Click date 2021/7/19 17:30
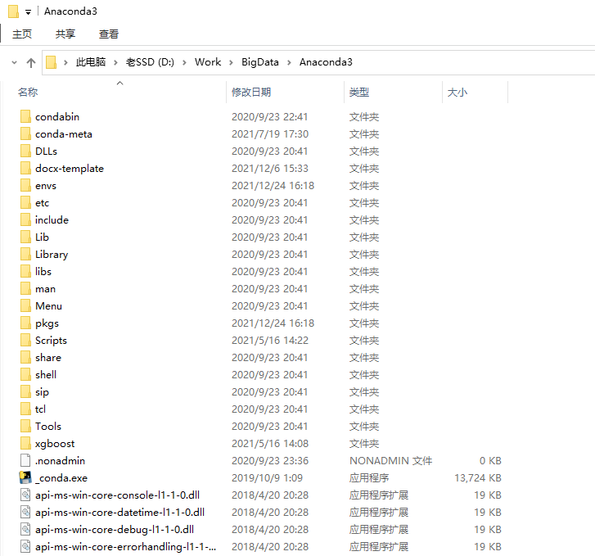595x556 pixels. click(270, 134)
